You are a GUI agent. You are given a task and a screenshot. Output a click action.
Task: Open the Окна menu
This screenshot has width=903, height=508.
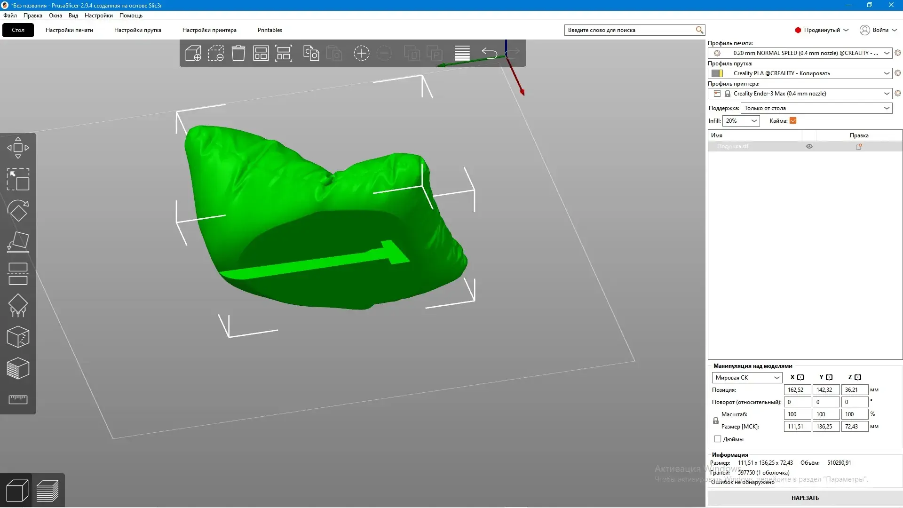[55, 16]
